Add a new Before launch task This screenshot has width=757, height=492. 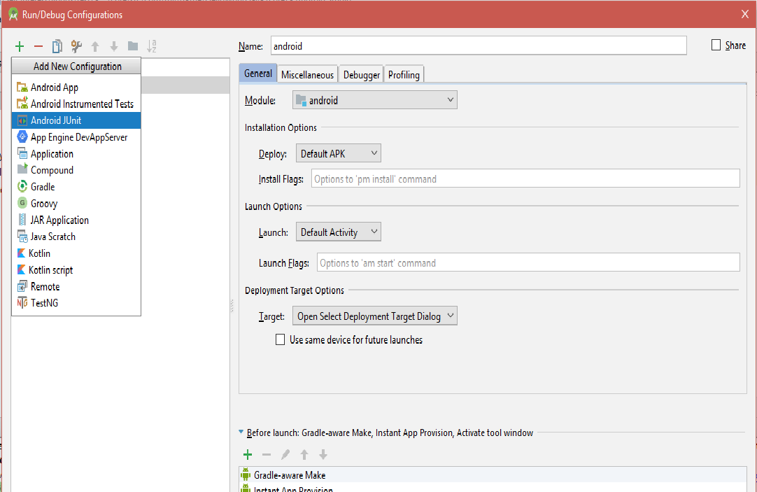pos(247,454)
